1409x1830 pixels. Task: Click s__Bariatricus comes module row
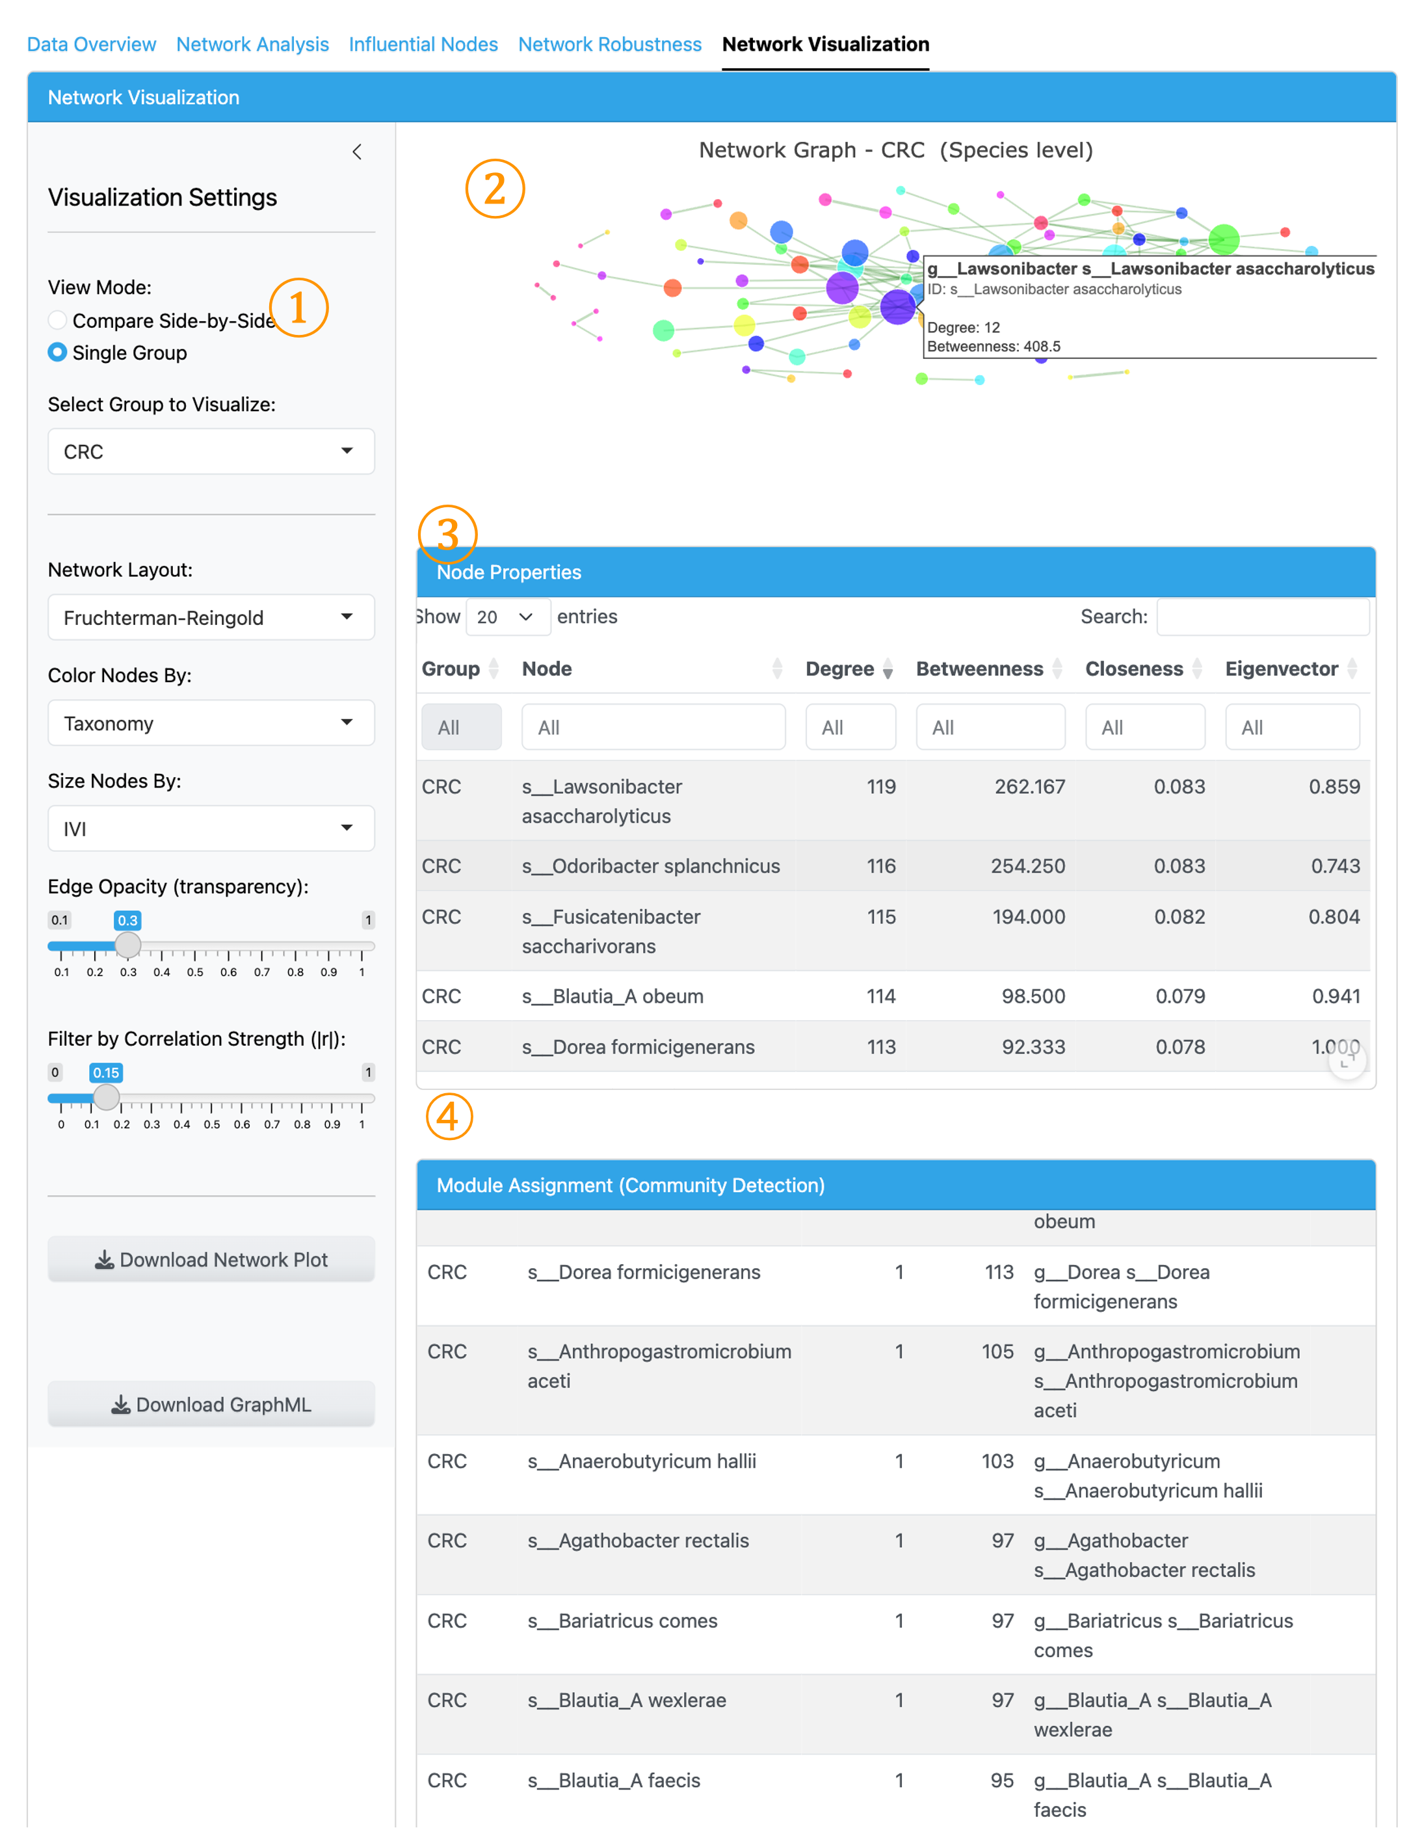[x=895, y=1635]
